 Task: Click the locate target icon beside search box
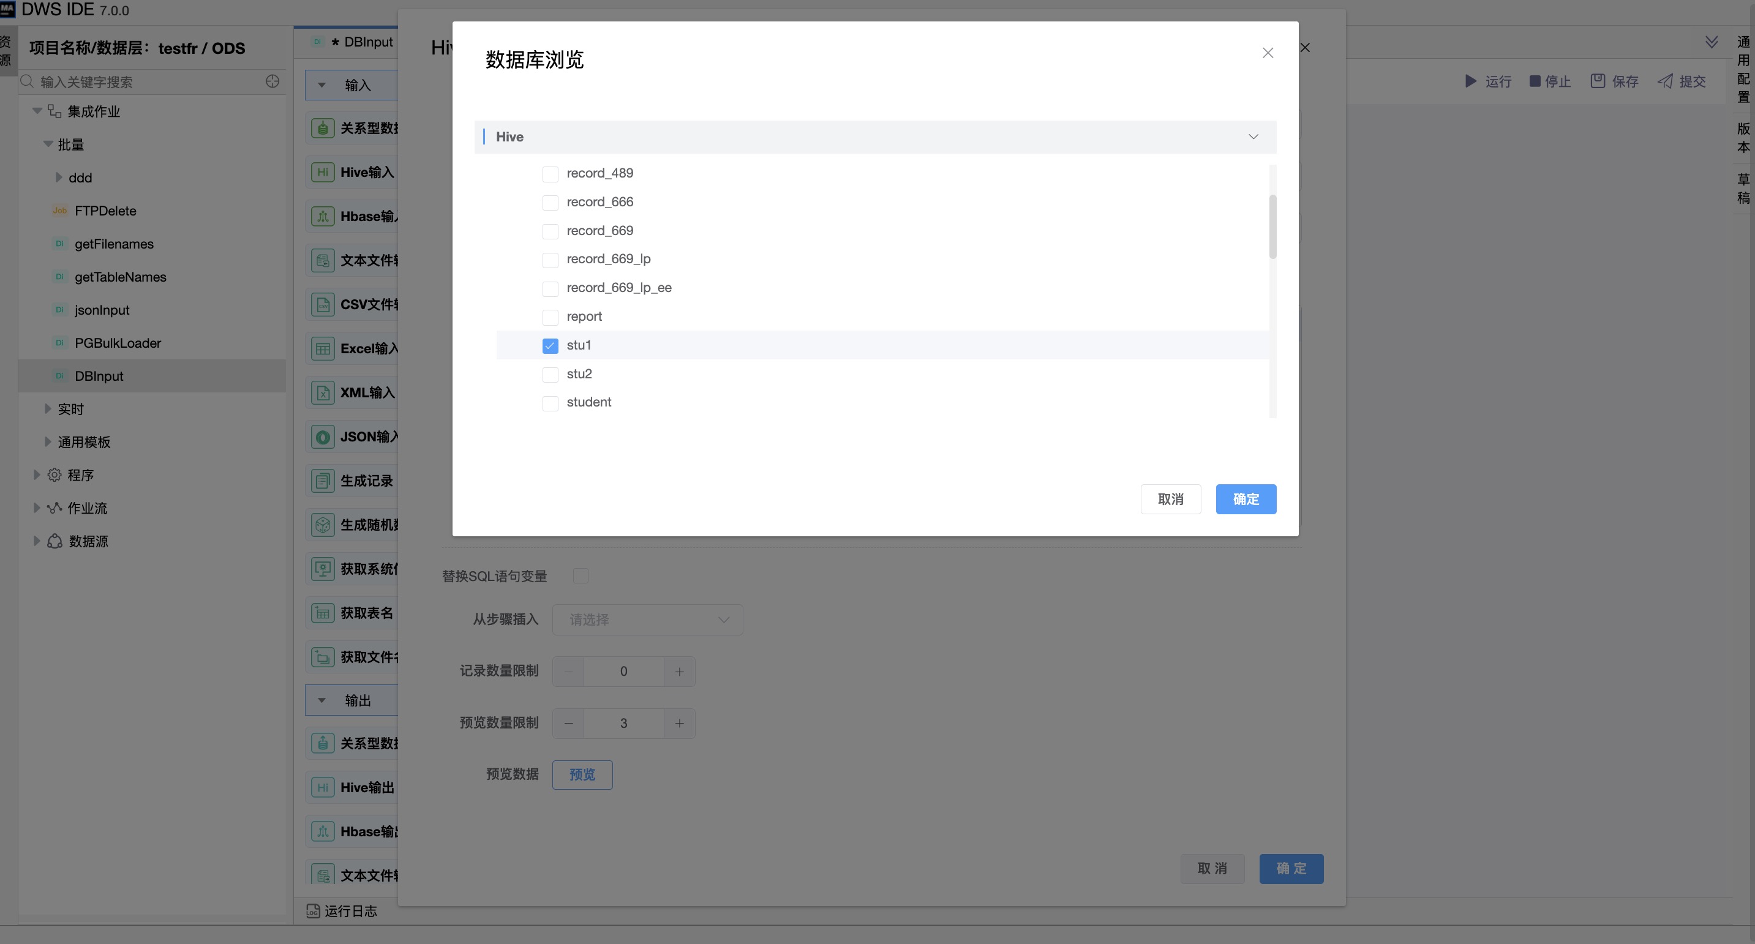click(x=272, y=82)
